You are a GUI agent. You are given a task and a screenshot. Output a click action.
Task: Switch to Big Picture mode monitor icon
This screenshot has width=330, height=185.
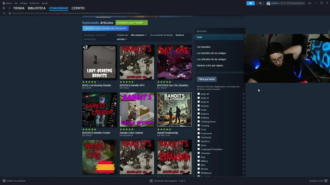310,3
